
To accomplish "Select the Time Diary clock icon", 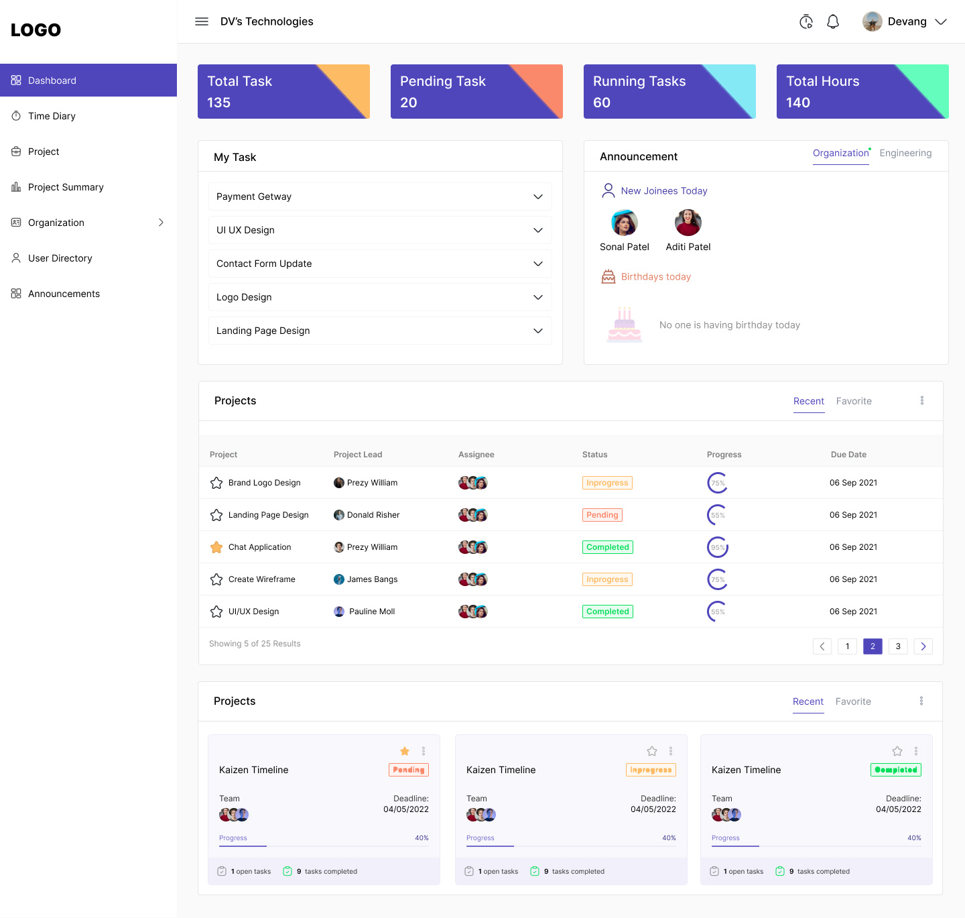I will (x=16, y=115).
